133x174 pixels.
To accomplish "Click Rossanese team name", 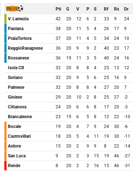I will pyautogui.click(x=19, y=58).
